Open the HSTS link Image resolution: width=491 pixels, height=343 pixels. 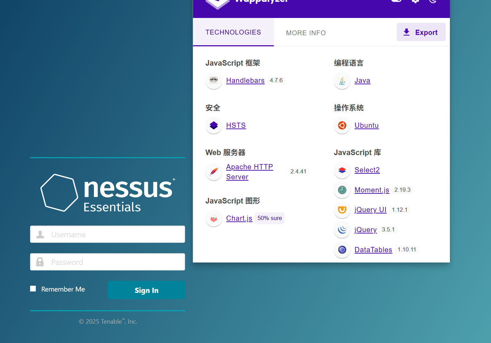coord(236,125)
